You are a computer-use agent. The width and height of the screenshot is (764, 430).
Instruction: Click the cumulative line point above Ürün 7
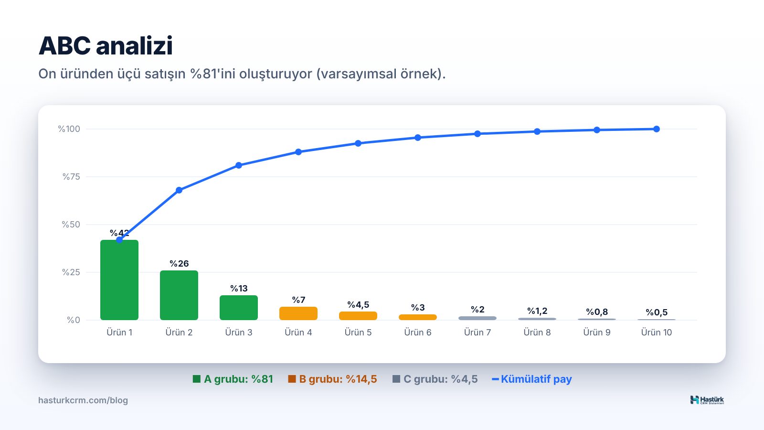click(x=477, y=134)
